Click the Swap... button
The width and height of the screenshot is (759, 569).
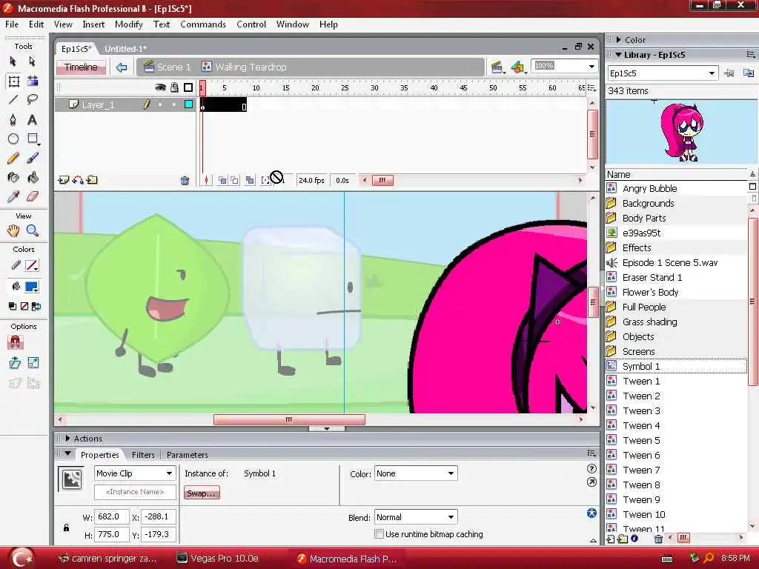(202, 493)
